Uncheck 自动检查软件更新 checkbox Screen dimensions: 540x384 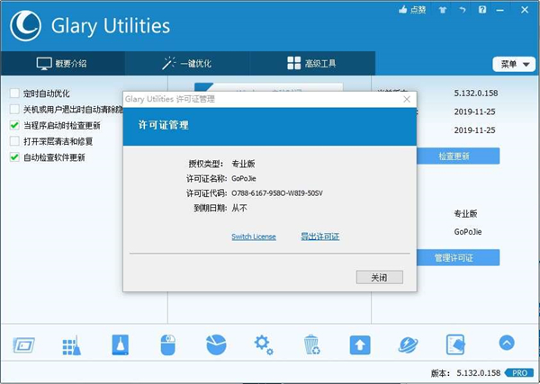(x=14, y=157)
